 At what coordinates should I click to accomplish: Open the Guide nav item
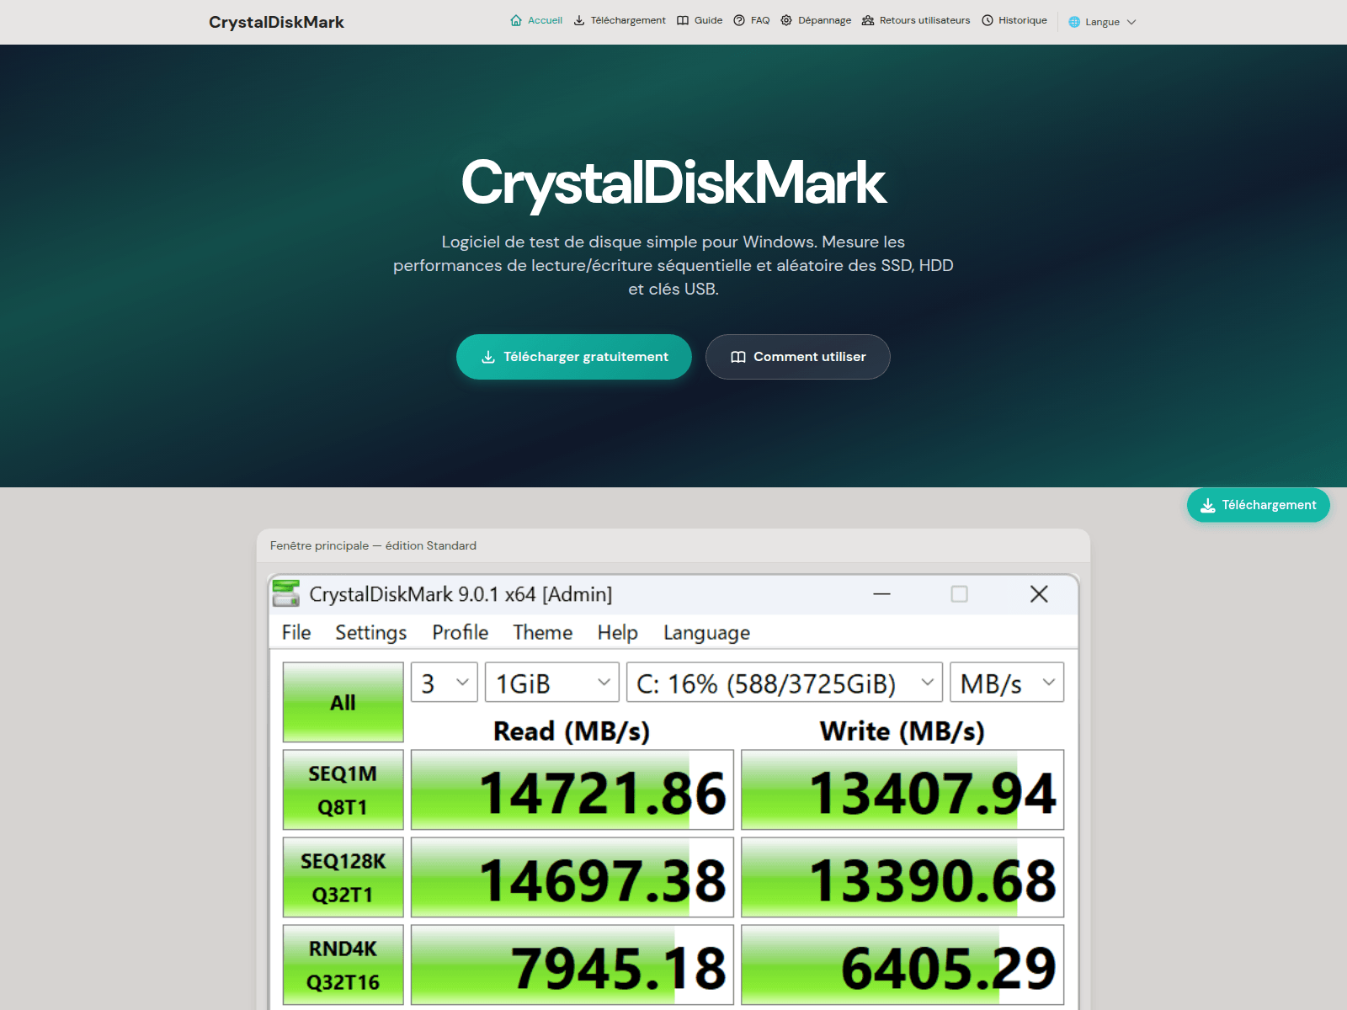coord(700,21)
